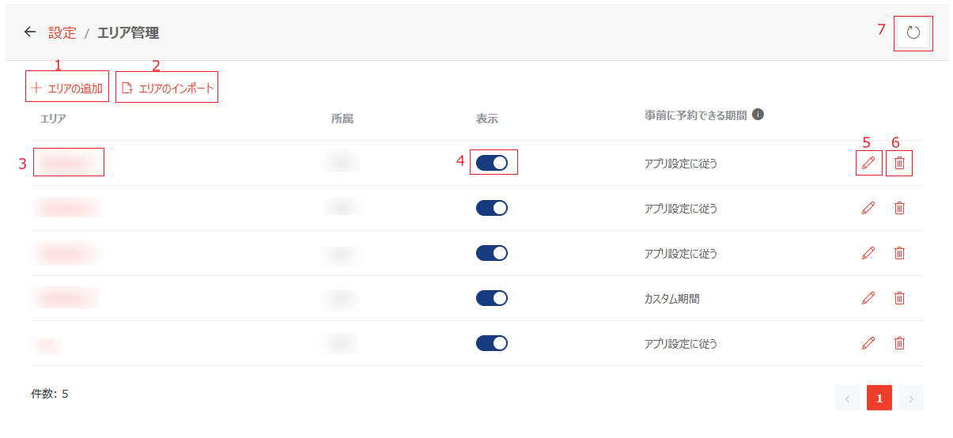
Task: Delete the first area row using the trash icon
Action: pyautogui.click(x=899, y=163)
